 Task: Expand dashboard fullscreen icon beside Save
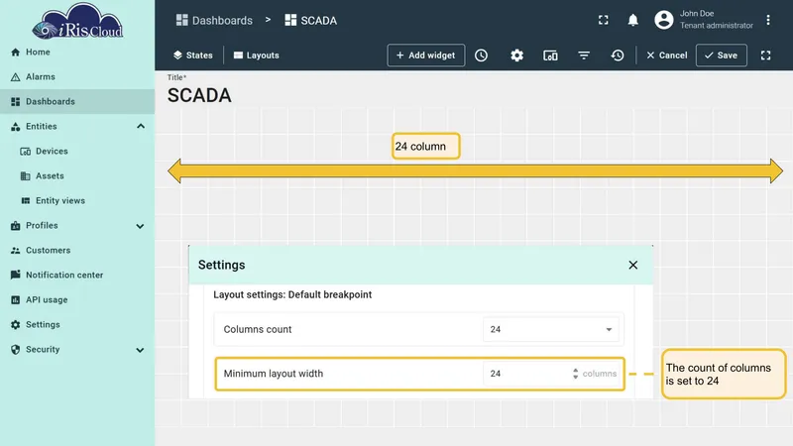(x=765, y=56)
